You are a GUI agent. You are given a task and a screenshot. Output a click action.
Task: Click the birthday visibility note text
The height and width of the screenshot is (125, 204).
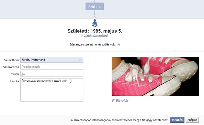tap(120, 120)
